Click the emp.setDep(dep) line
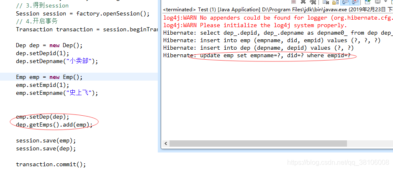The width and height of the screenshot is (393, 170). tap(42, 117)
